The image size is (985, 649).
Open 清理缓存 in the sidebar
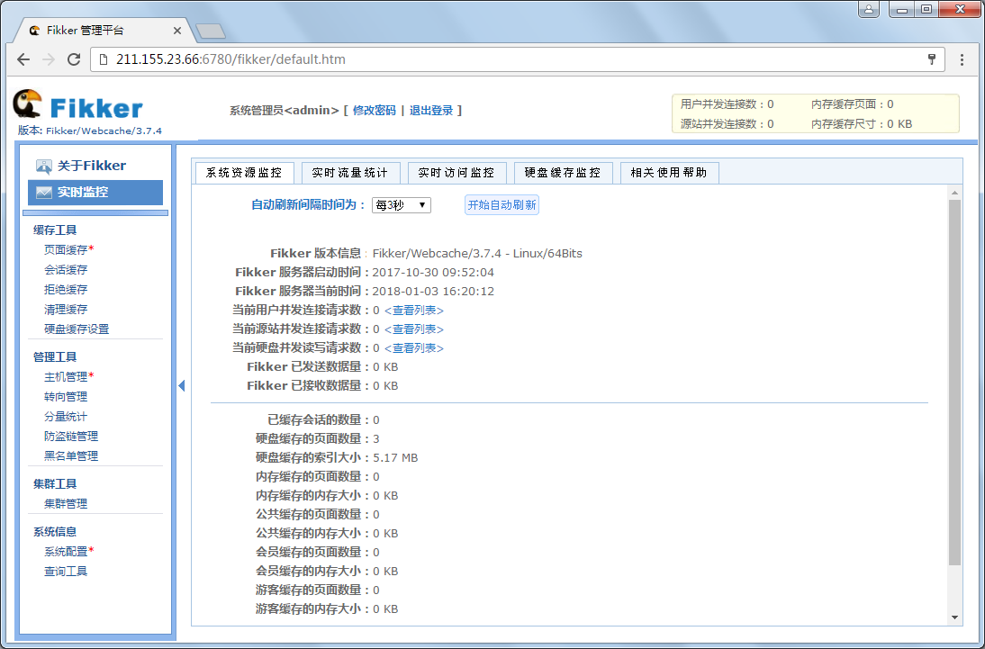[66, 309]
